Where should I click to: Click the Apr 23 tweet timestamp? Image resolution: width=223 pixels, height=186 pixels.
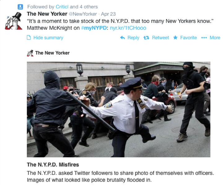coord(108,14)
